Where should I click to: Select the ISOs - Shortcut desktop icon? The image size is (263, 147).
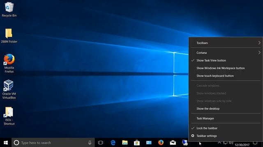9,116
